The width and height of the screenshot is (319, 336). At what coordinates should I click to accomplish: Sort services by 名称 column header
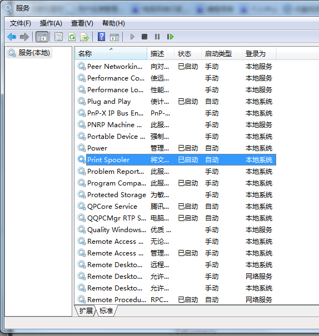[111, 53]
